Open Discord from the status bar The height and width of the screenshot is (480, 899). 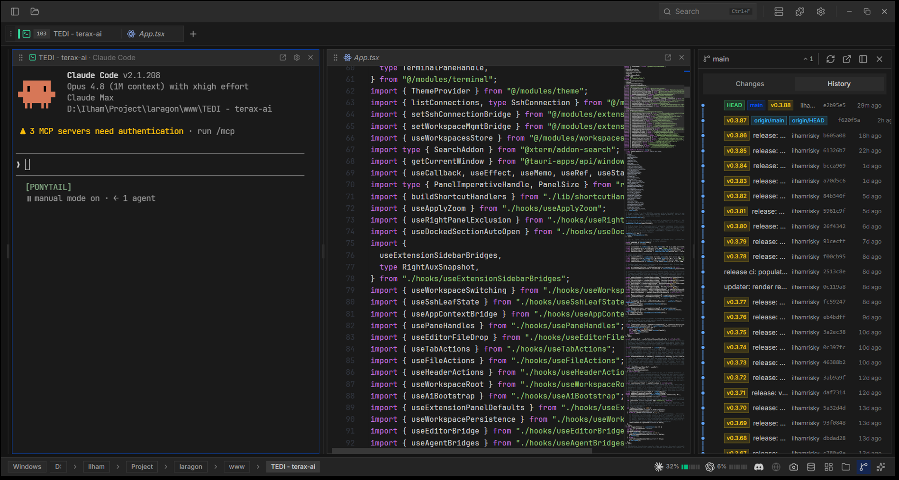pyautogui.click(x=759, y=467)
